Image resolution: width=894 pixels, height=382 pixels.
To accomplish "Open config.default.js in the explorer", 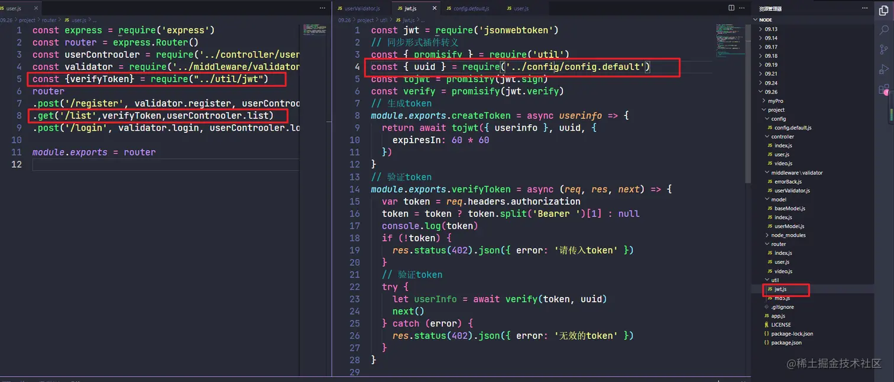I will pyautogui.click(x=792, y=128).
